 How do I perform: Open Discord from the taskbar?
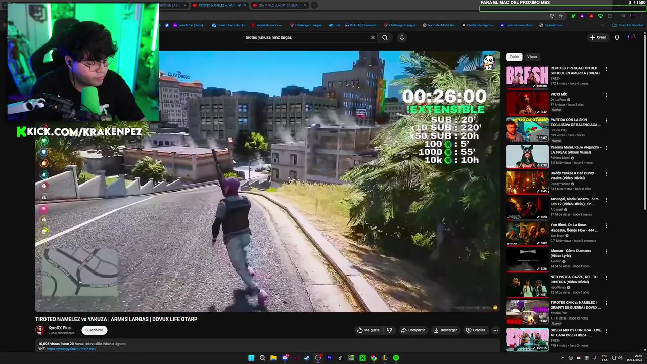285,358
